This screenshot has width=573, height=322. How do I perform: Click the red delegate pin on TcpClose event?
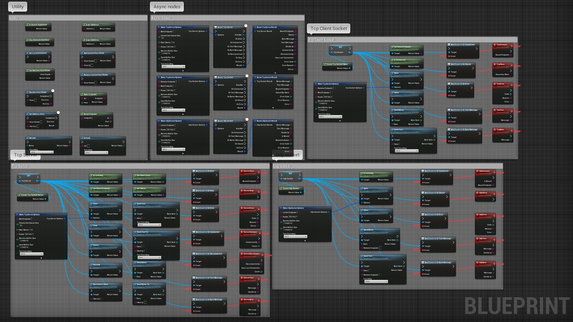click(x=511, y=64)
